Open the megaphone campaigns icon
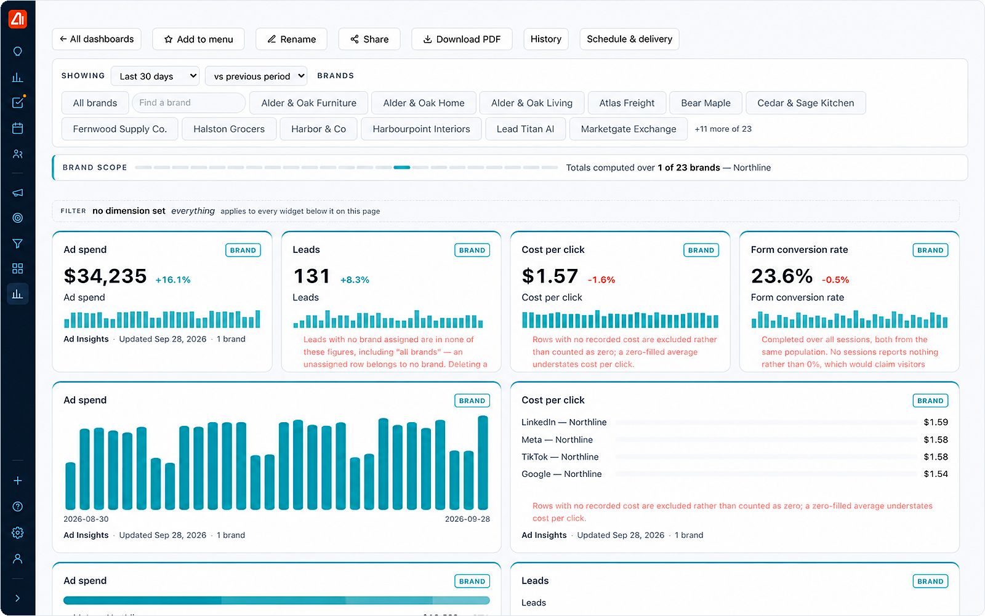This screenshot has width=985, height=616. point(18,193)
